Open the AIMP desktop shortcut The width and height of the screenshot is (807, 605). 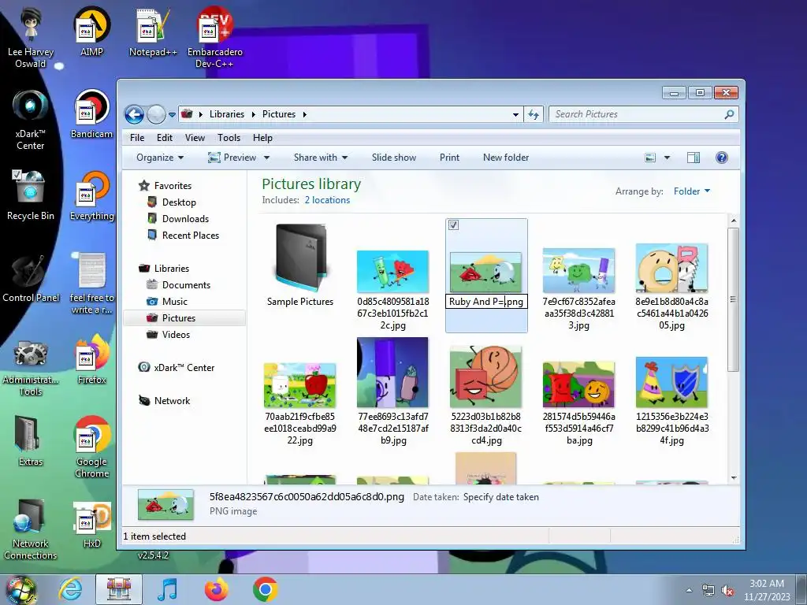click(91, 32)
